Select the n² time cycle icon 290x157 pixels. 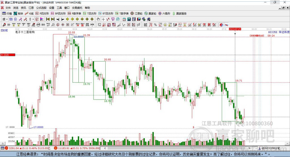pos(48,25)
